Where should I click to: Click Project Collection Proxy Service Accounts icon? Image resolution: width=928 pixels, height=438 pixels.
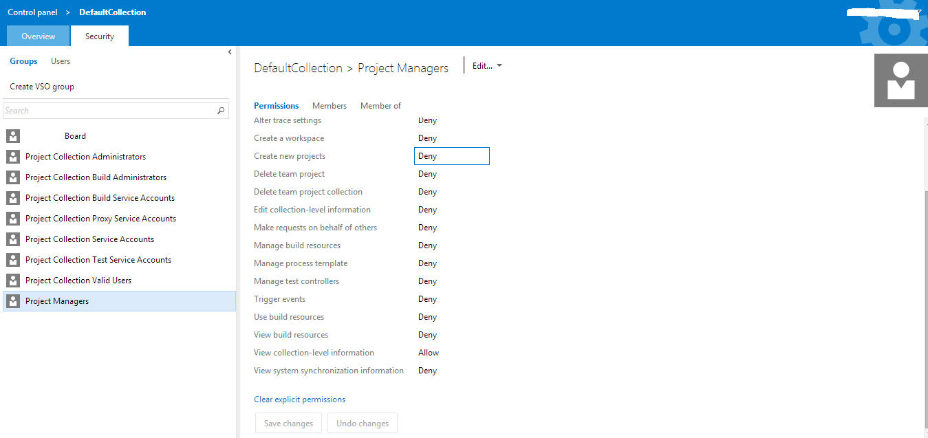pyautogui.click(x=13, y=219)
